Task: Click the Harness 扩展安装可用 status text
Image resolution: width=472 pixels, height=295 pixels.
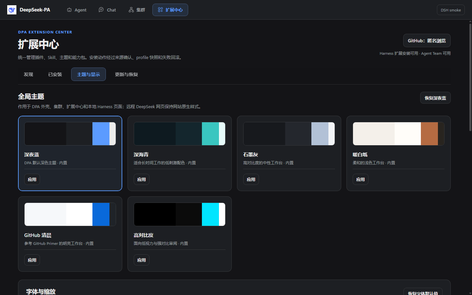Action: (x=399, y=53)
